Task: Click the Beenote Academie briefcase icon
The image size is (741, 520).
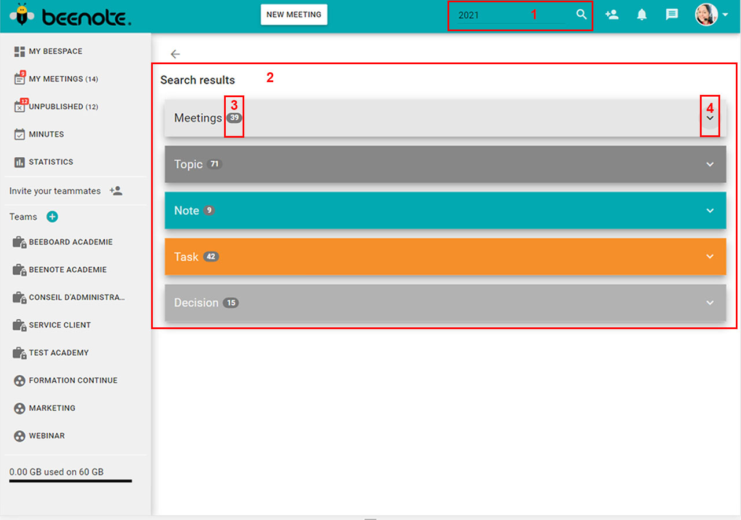Action: pyautogui.click(x=20, y=270)
